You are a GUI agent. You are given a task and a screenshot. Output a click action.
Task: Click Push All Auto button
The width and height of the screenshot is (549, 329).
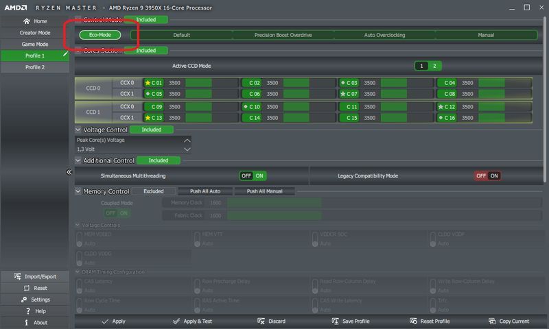coord(205,191)
